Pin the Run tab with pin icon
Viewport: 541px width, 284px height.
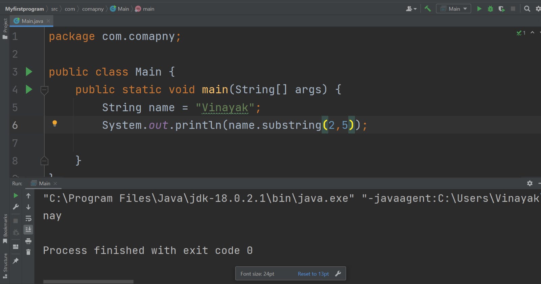click(x=16, y=261)
